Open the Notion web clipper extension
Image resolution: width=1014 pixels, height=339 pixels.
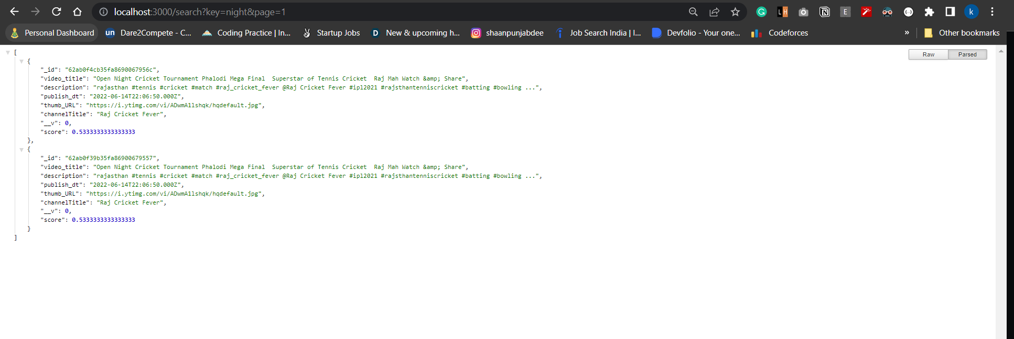click(824, 12)
